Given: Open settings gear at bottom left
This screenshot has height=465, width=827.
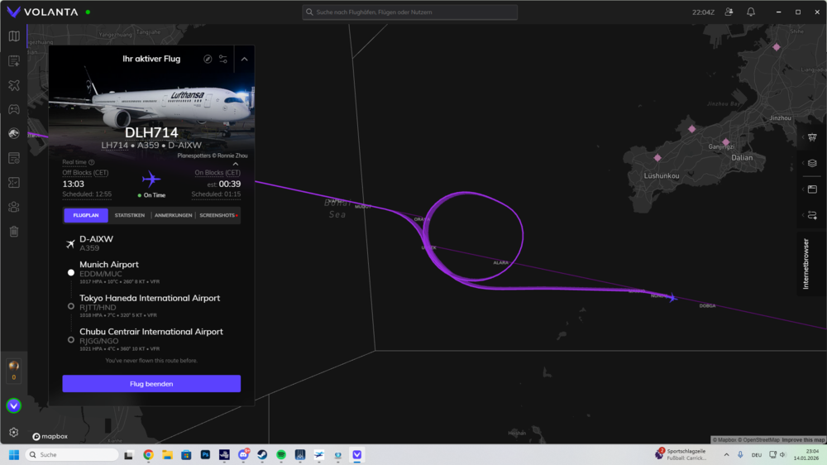Looking at the screenshot, I should tap(14, 432).
